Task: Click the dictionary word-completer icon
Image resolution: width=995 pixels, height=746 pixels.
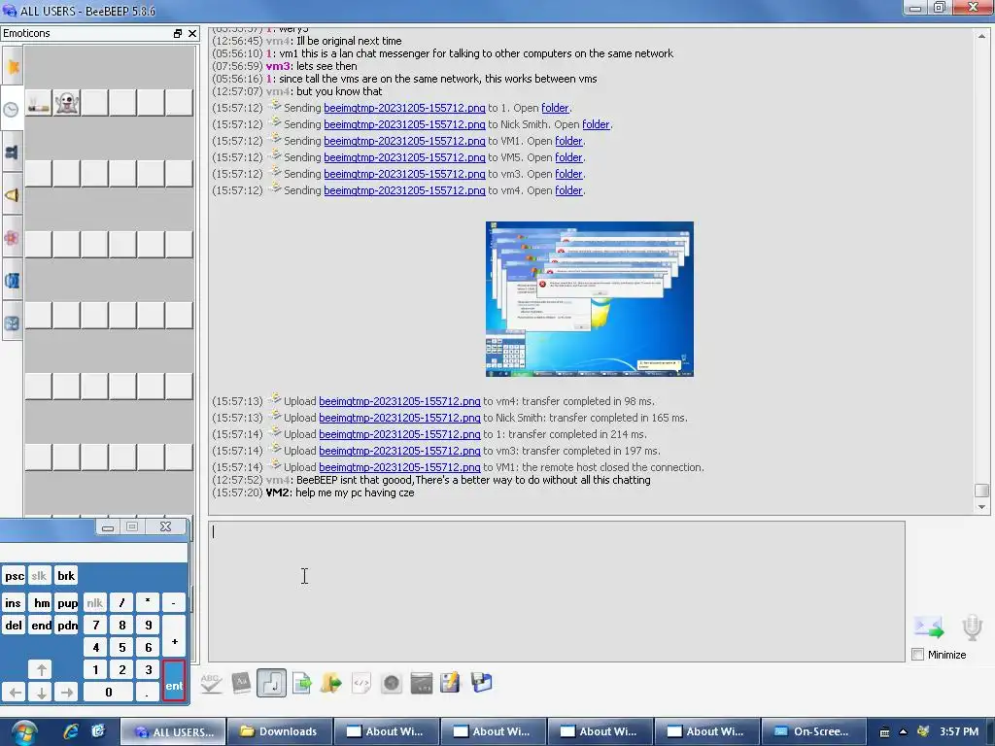Action: 241,683
